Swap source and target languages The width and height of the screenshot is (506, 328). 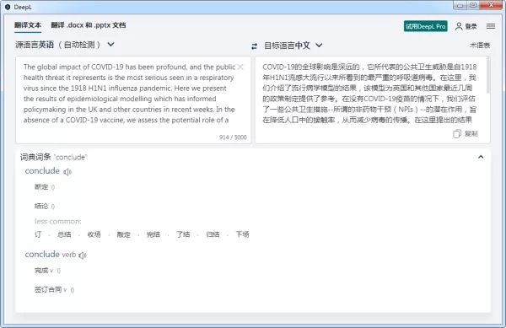255,46
